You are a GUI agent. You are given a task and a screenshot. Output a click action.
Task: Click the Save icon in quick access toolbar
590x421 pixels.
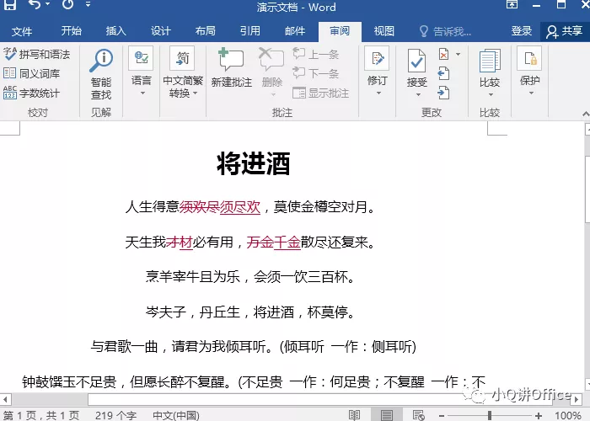pos(10,4)
